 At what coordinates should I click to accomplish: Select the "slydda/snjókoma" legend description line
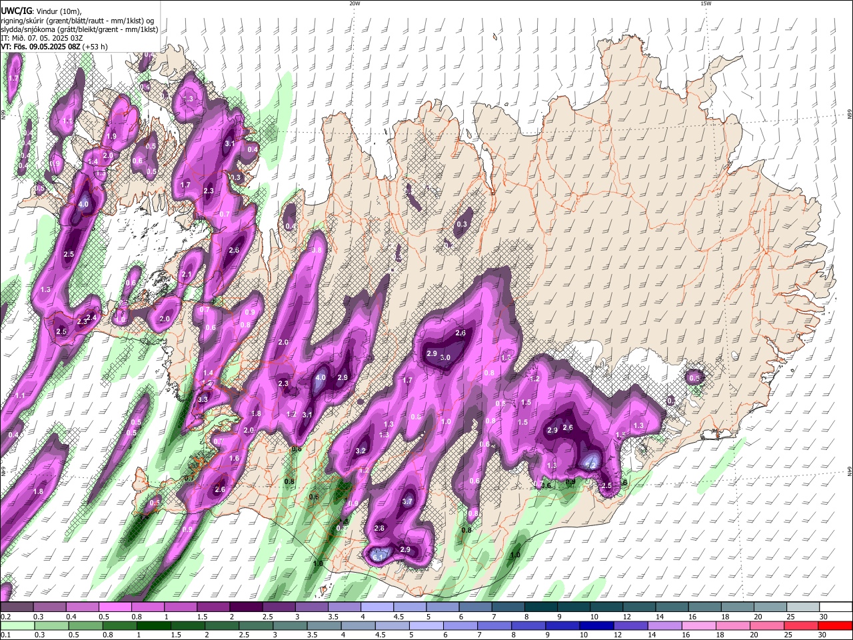79,29
